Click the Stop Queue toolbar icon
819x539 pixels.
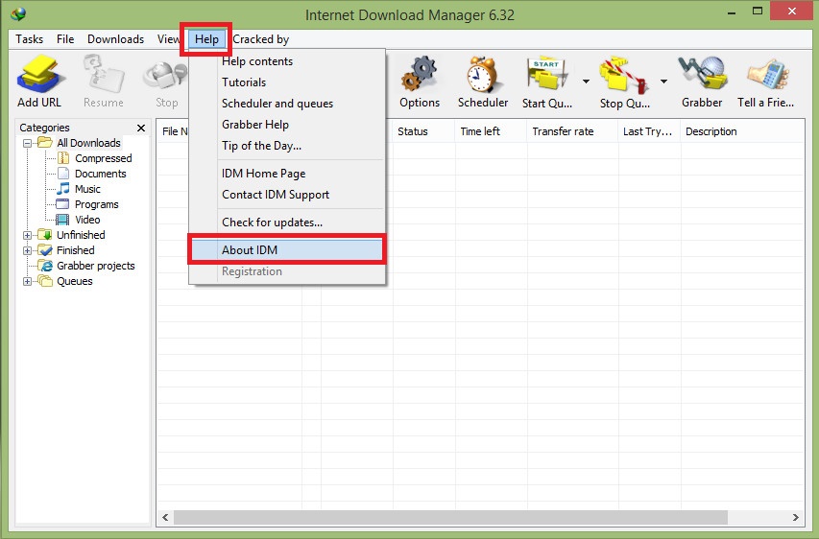(x=624, y=74)
